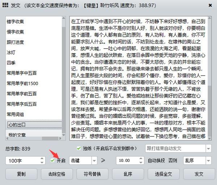Increase the 10.00 threshold value
The height and width of the screenshot is (185, 217).
(x=141, y=159)
